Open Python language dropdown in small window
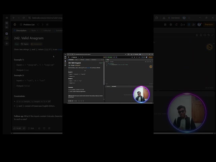The height and width of the screenshot is (162, 216). [108, 61]
